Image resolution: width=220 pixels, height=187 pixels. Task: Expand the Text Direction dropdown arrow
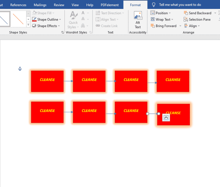coord(123,13)
